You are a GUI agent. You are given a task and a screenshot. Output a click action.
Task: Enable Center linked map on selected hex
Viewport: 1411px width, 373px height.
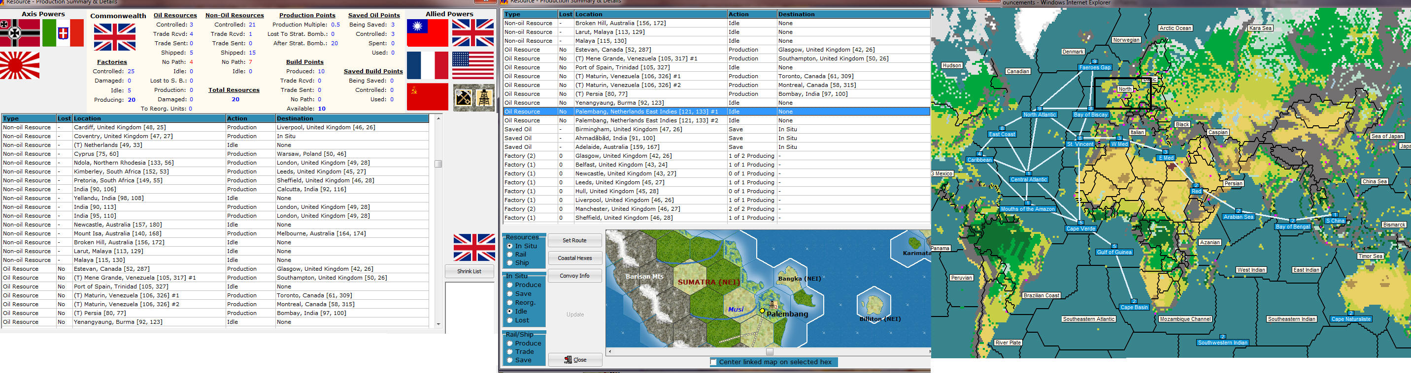[x=713, y=362]
